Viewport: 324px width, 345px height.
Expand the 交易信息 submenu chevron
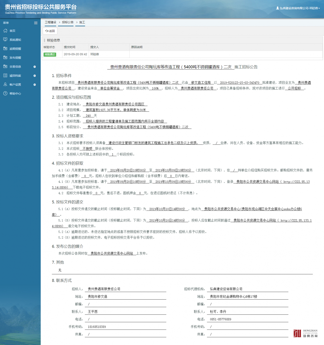tap(34, 66)
